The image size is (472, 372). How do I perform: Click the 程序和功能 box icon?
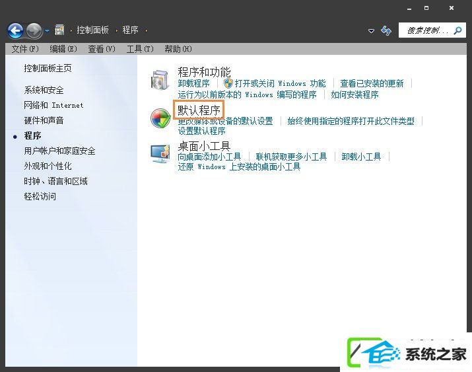[x=160, y=80]
